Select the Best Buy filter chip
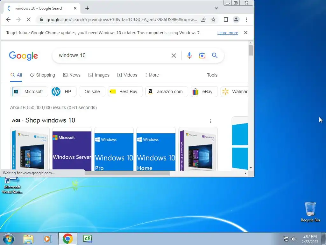This screenshot has width=326, height=245. (x=125, y=92)
